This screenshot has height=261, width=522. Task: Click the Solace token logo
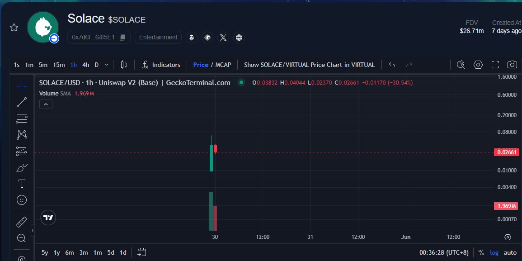(x=43, y=27)
